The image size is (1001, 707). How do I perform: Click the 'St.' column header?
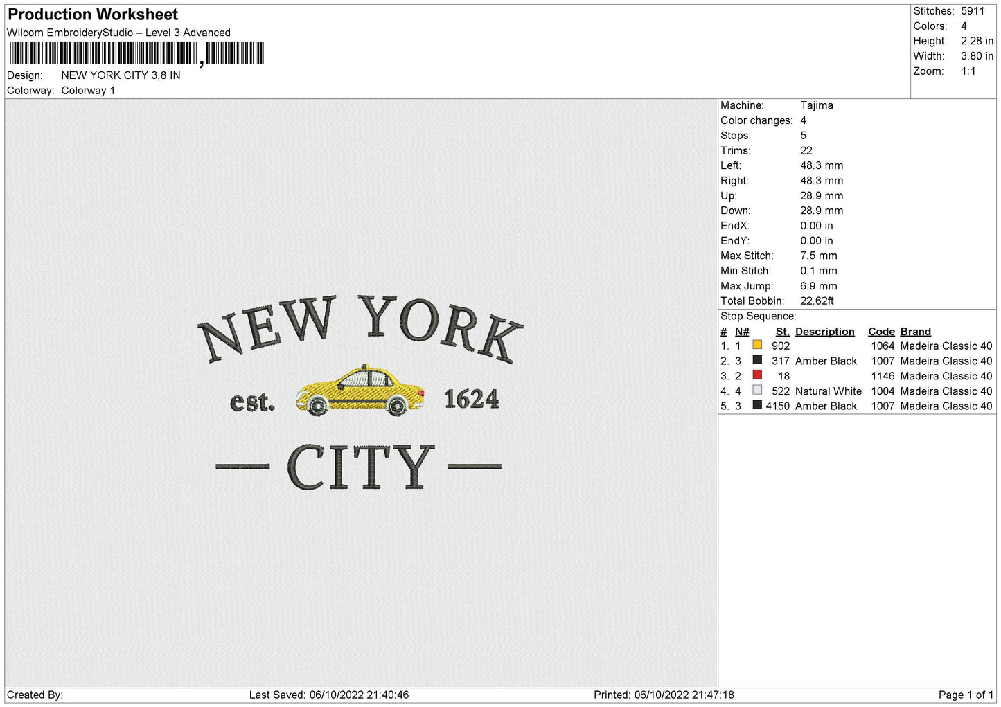pyautogui.click(x=782, y=332)
